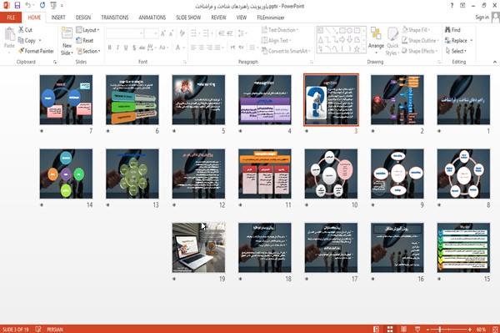The width and height of the screenshot is (500, 333).
Task: Click the Undo arrow icon
Action: [28, 6]
